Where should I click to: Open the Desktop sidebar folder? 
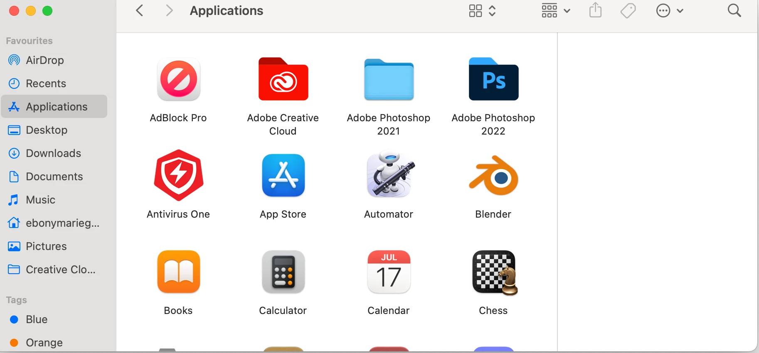coord(54,130)
